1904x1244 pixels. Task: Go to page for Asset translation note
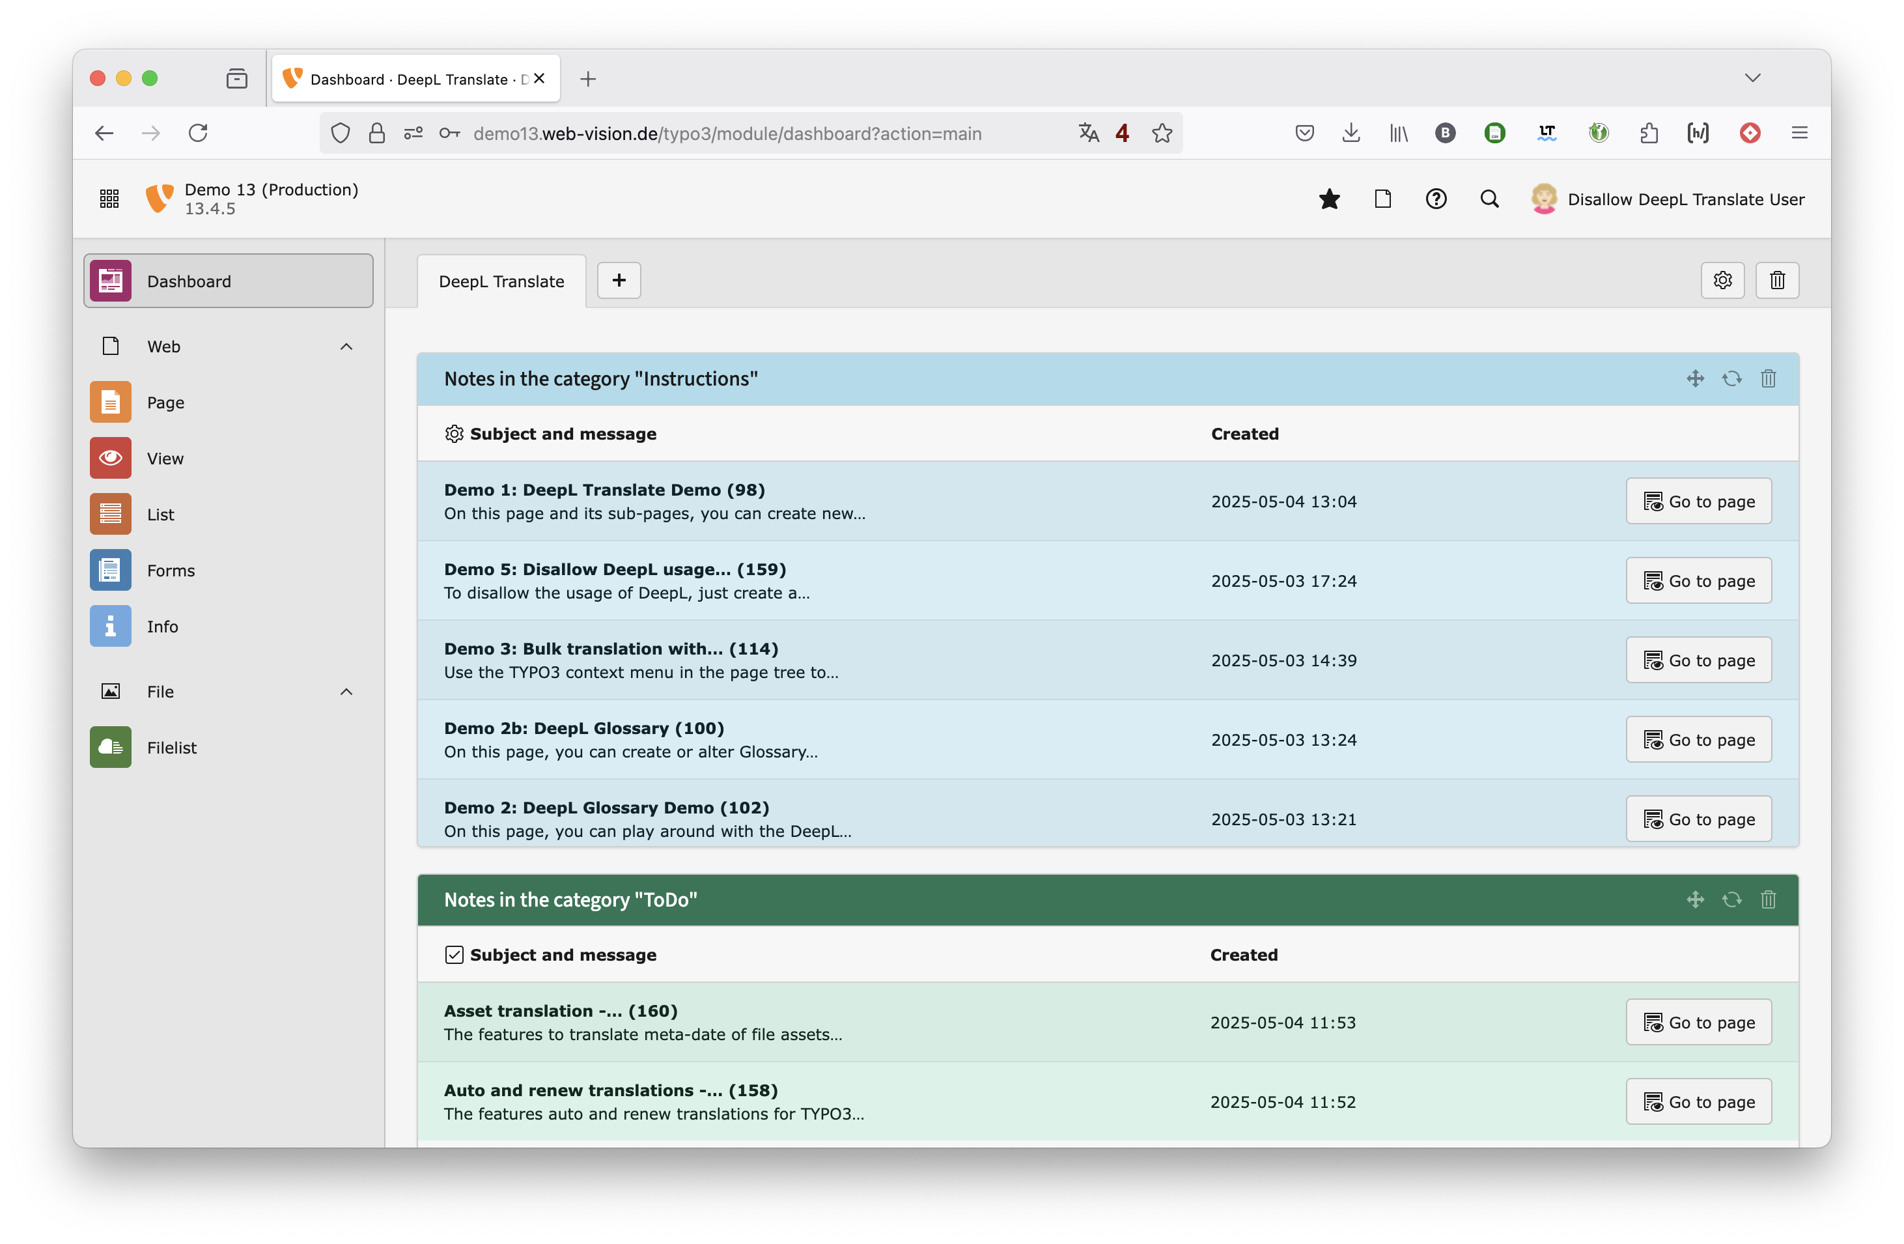tap(1698, 1023)
